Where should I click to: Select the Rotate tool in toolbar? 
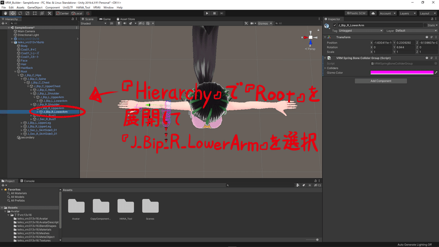click(20, 13)
